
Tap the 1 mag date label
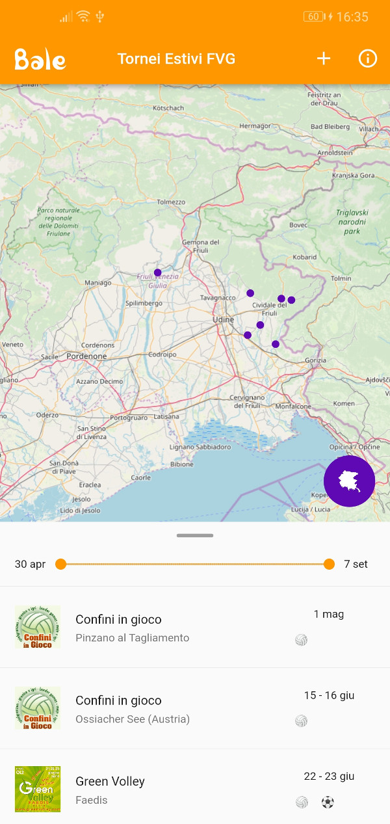click(x=329, y=614)
